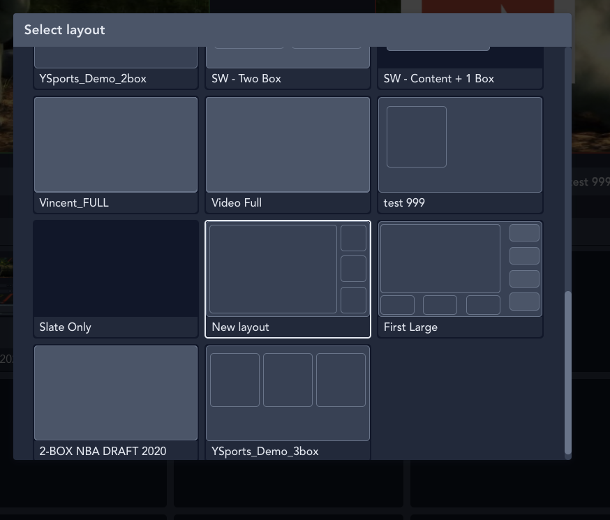This screenshot has height=520, width=610.
Task: Click the Select layout dialog title
Action: pos(65,30)
